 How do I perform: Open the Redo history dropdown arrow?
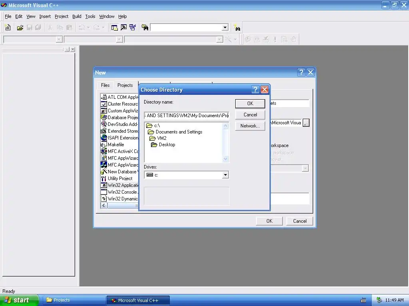click(x=103, y=27)
